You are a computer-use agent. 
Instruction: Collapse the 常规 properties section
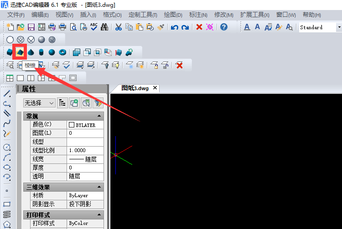[x=99, y=117]
